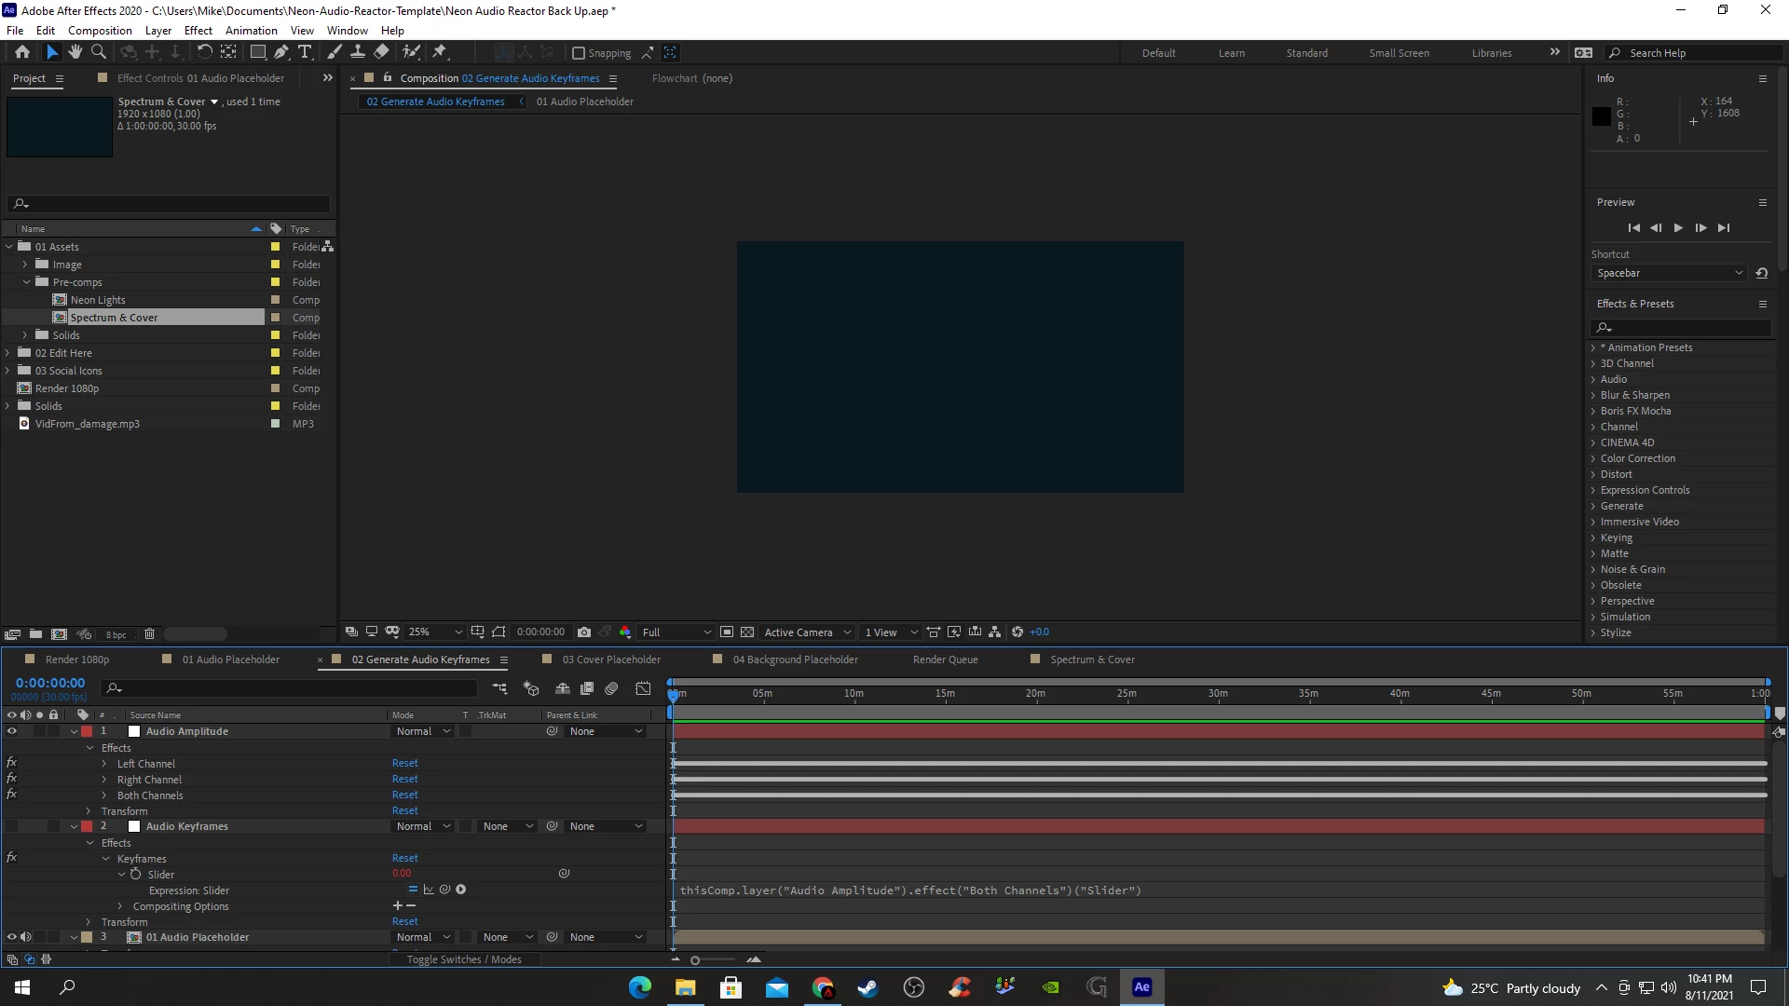
Task: Select the Type tool
Action: click(x=305, y=52)
